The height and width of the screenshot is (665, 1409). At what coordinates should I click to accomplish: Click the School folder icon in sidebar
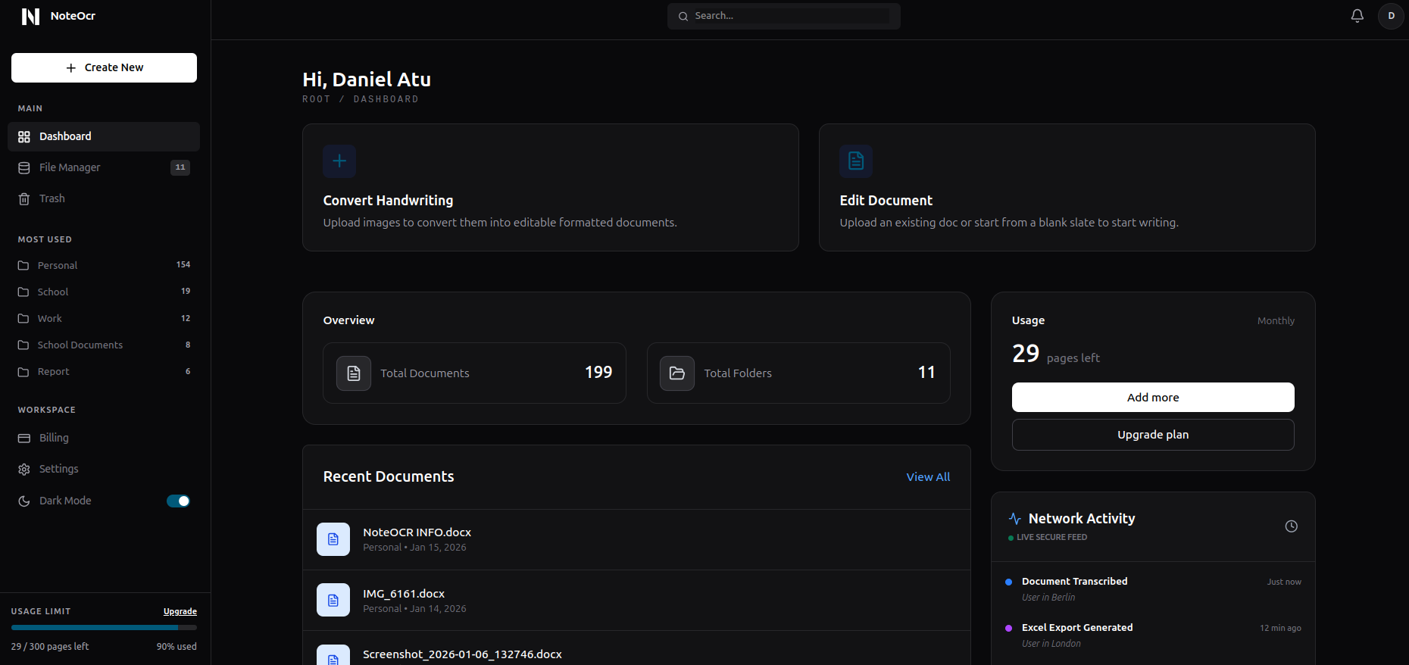pos(23,292)
